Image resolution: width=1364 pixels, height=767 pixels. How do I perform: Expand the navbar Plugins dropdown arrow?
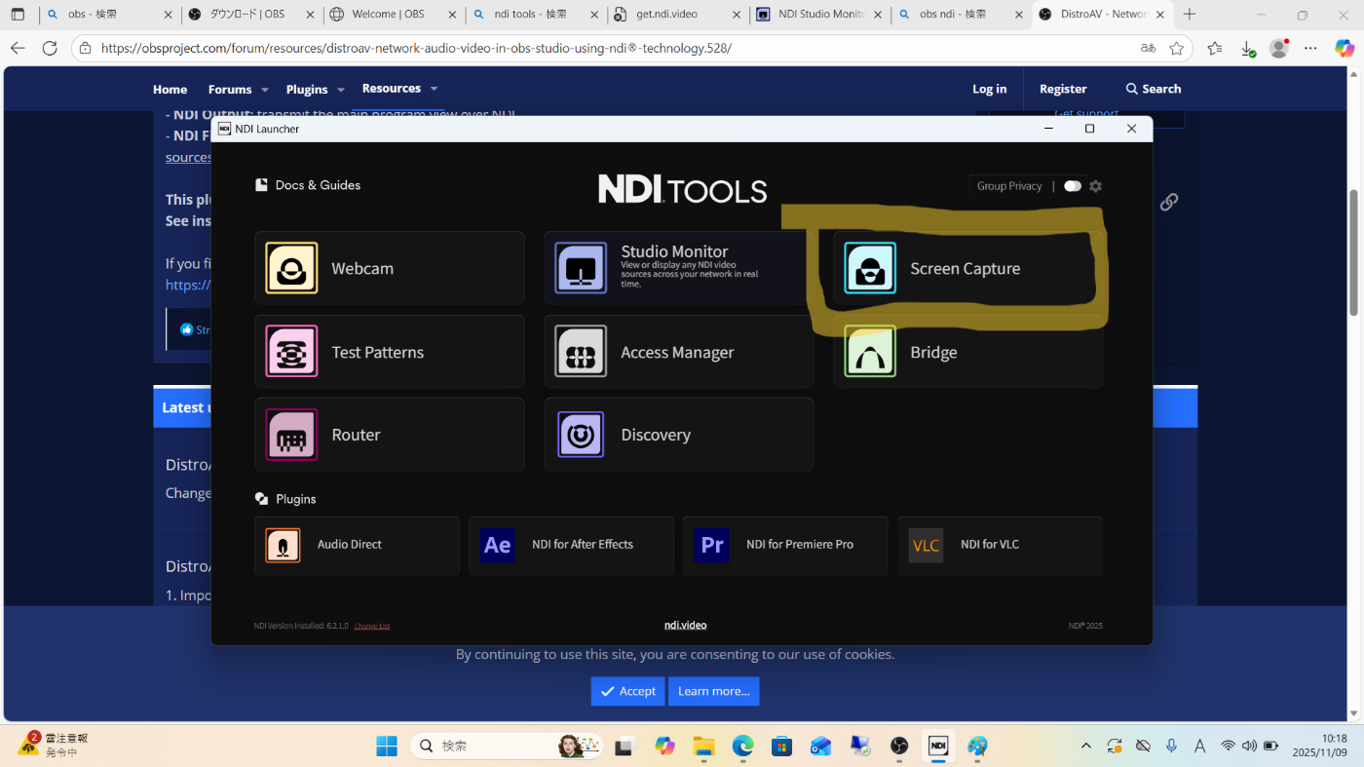341,90
